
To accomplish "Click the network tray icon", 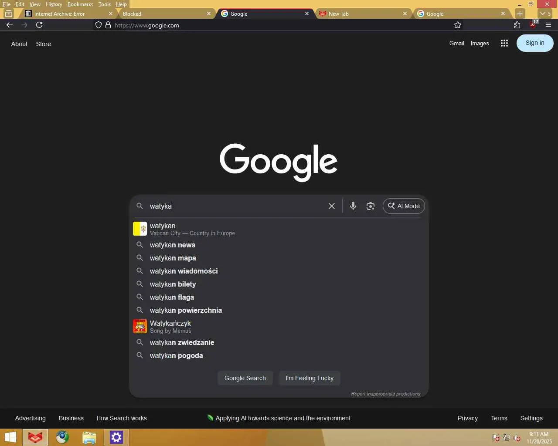I will 507,438.
